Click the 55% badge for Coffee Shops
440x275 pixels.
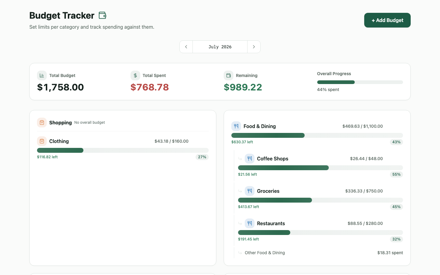pyautogui.click(x=396, y=174)
